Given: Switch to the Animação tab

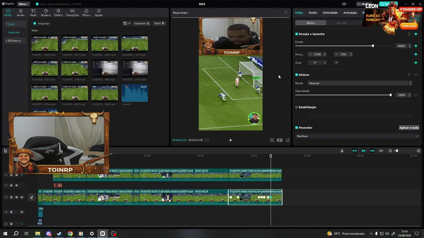Looking at the screenshot, I should point(350,13).
